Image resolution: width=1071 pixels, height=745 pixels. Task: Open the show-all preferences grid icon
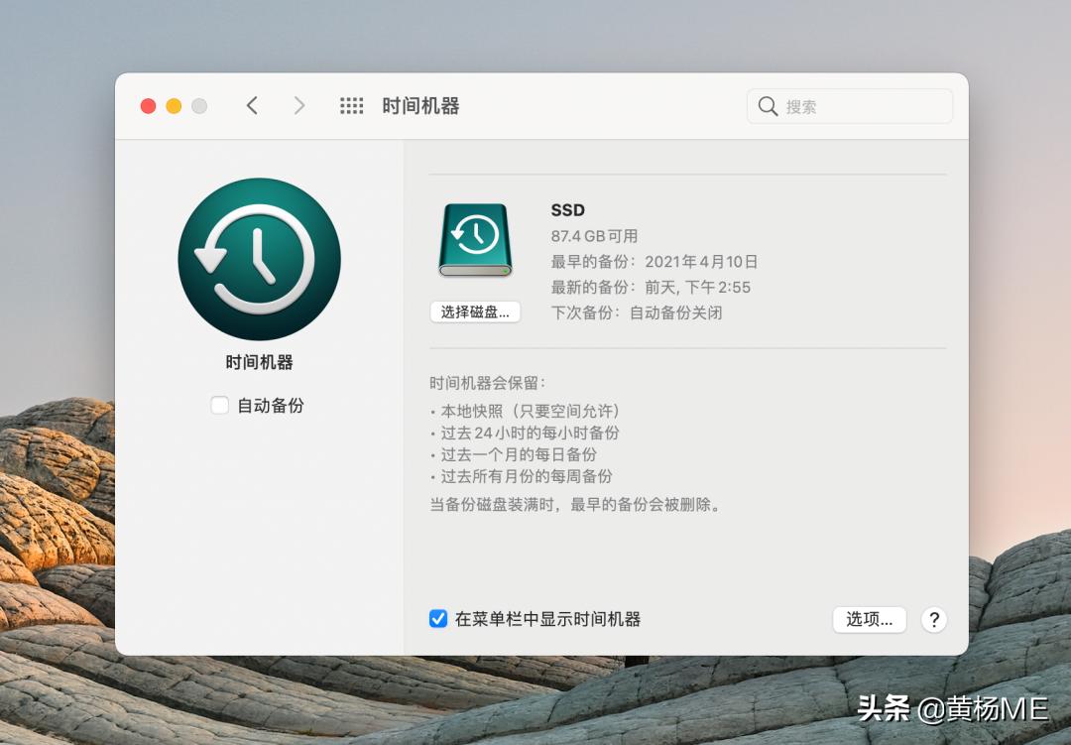351,105
